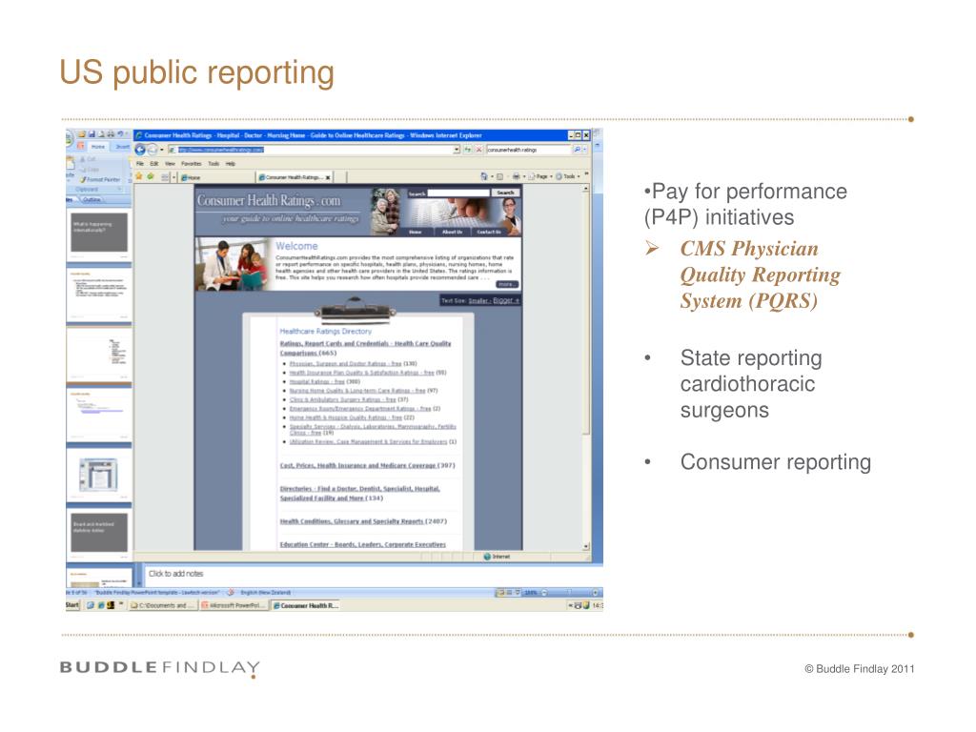Open the recent pages dropdown beside Forward
The width and height of the screenshot is (976, 732).
[x=162, y=150]
